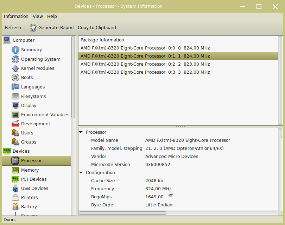Click the Users people icon
This screenshot has width=285, height=225.
pos(15,133)
